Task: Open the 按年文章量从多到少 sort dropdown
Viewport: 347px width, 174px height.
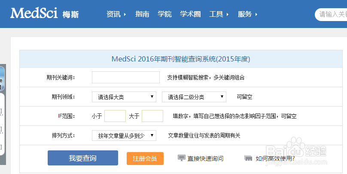Action: click(x=124, y=135)
